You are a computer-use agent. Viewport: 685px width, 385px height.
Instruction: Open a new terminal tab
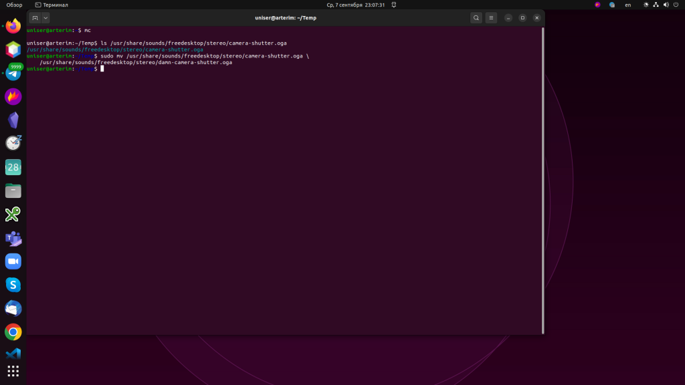coord(35,18)
